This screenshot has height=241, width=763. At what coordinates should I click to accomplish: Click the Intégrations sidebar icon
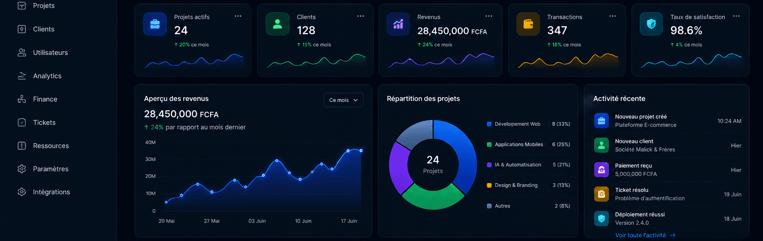tap(21, 192)
